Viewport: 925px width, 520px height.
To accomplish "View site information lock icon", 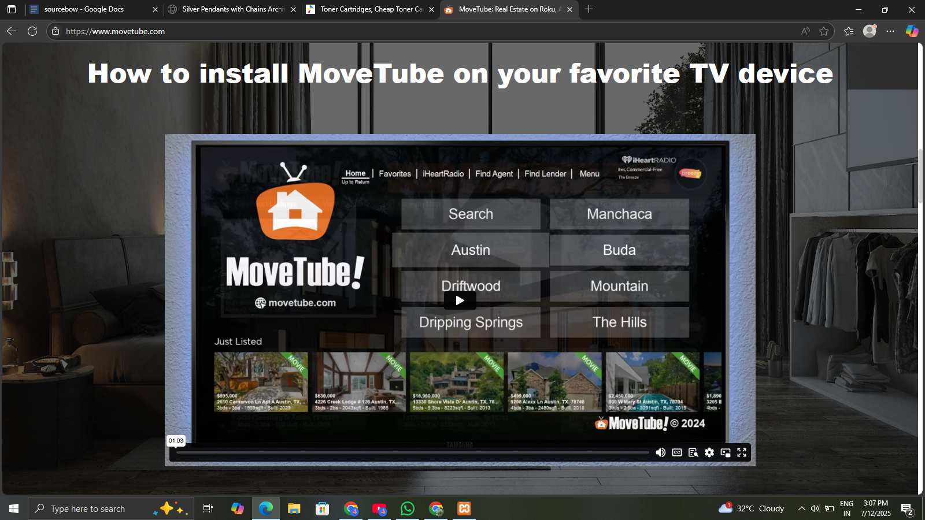I will (x=55, y=31).
